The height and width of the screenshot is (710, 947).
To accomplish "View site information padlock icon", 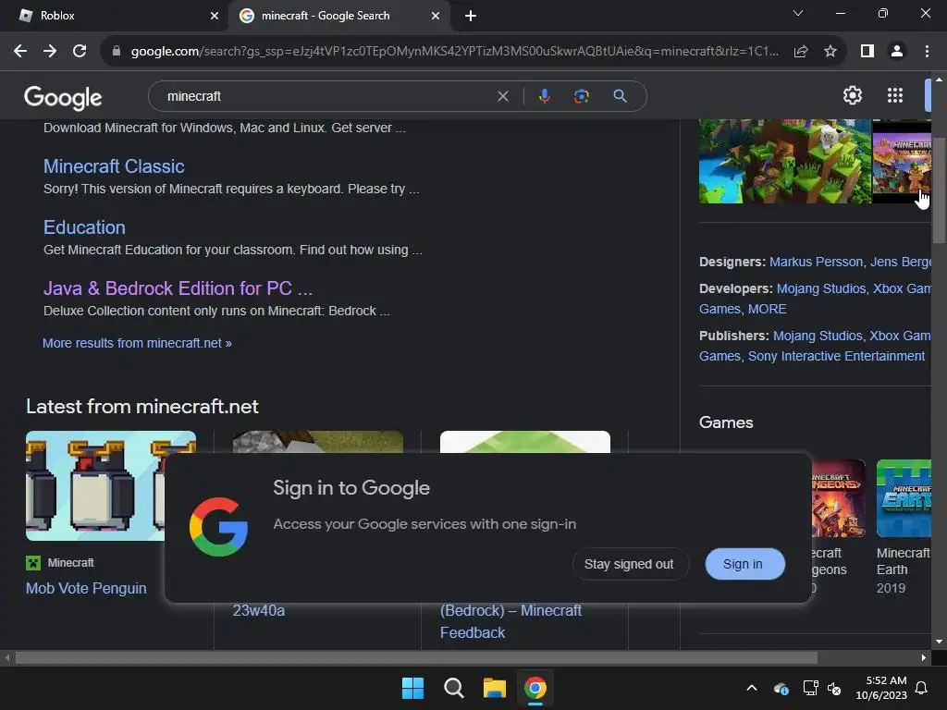I will click(116, 52).
